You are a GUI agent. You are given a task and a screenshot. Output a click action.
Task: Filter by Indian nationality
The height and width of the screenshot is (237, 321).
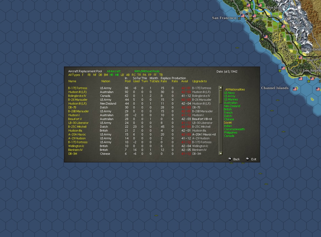tap(228, 126)
